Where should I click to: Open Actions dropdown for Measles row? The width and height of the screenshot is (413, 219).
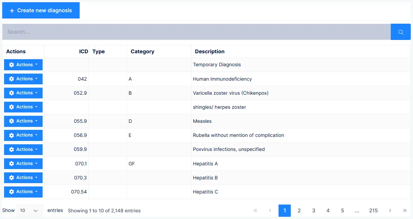click(23, 121)
